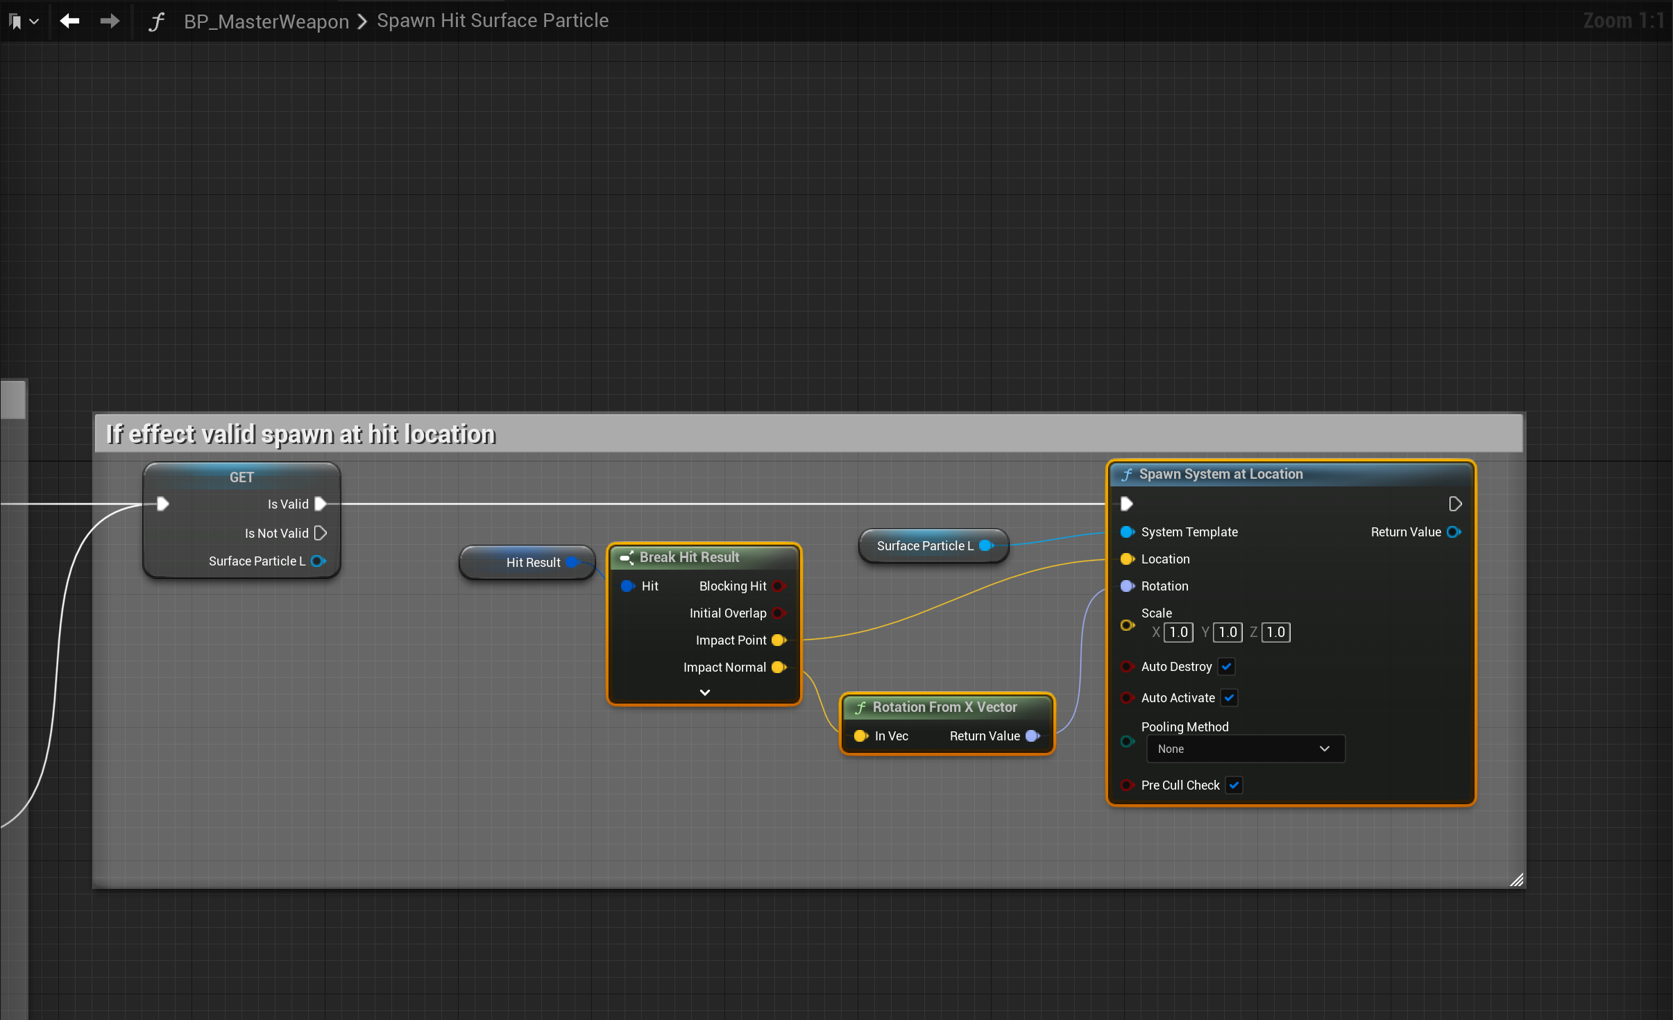Click the forward navigation arrow
This screenshot has height=1020, width=1673.
pos(110,21)
